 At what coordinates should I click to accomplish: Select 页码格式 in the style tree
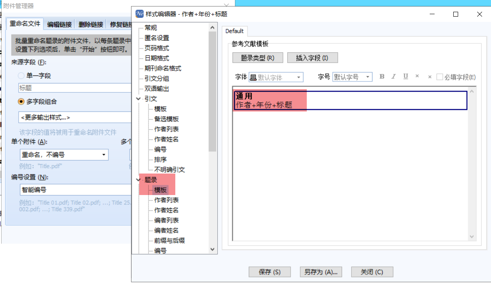(x=157, y=48)
